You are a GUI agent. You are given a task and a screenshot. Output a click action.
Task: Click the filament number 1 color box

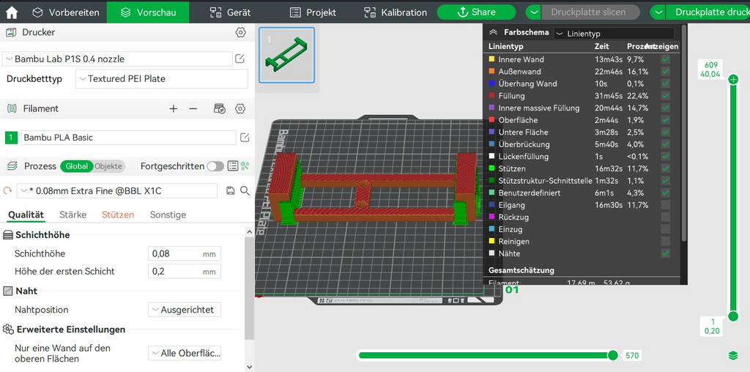point(11,138)
